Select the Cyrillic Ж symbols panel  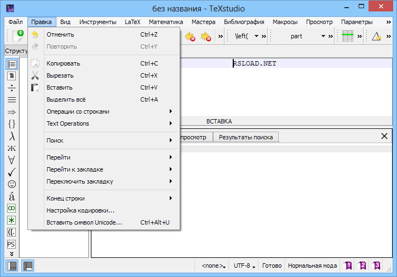(x=11, y=148)
